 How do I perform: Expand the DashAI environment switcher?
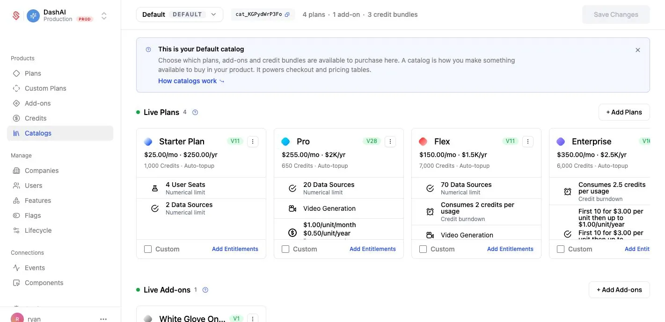pyautogui.click(x=104, y=16)
